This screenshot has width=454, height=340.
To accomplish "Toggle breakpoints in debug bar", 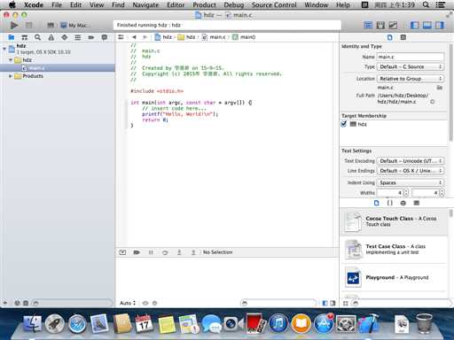I will coord(137,252).
